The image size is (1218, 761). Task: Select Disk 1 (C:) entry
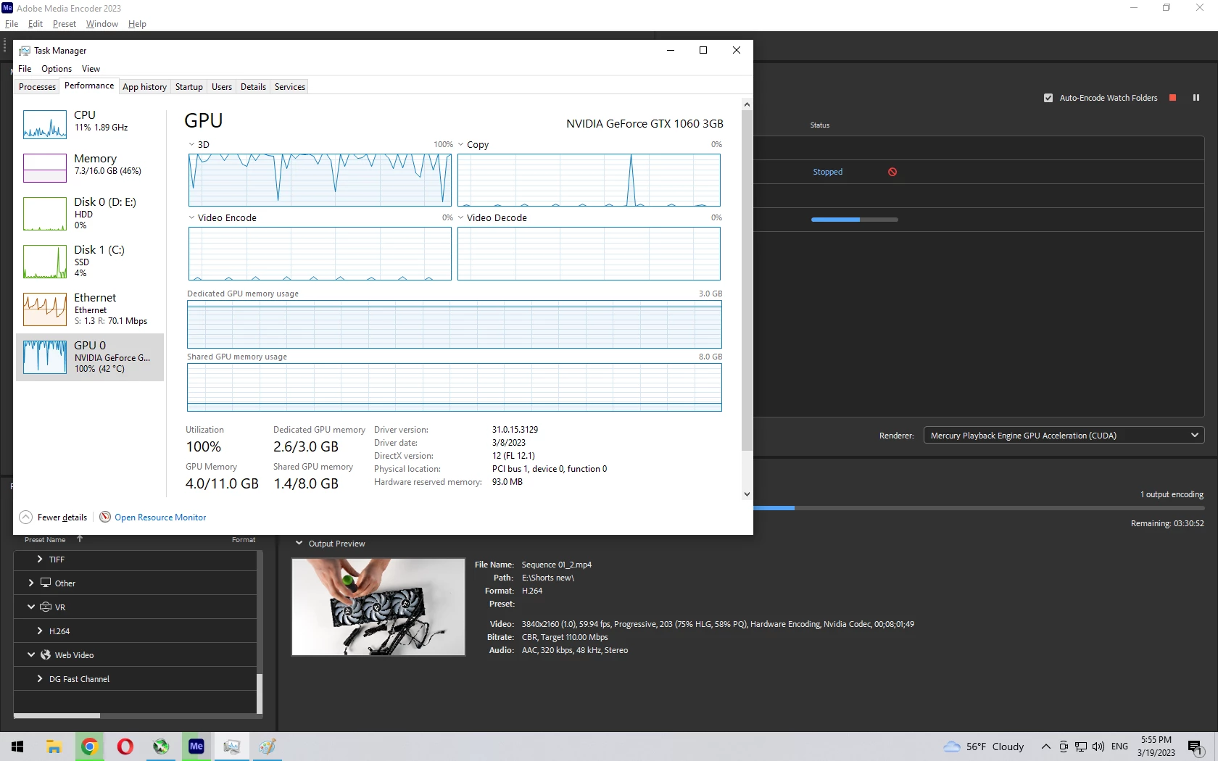click(x=90, y=261)
